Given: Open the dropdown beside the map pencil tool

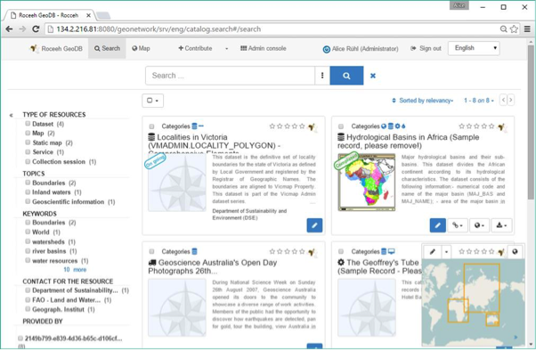Looking at the screenshot, I should pyautogui.click(x=446, y=252).
